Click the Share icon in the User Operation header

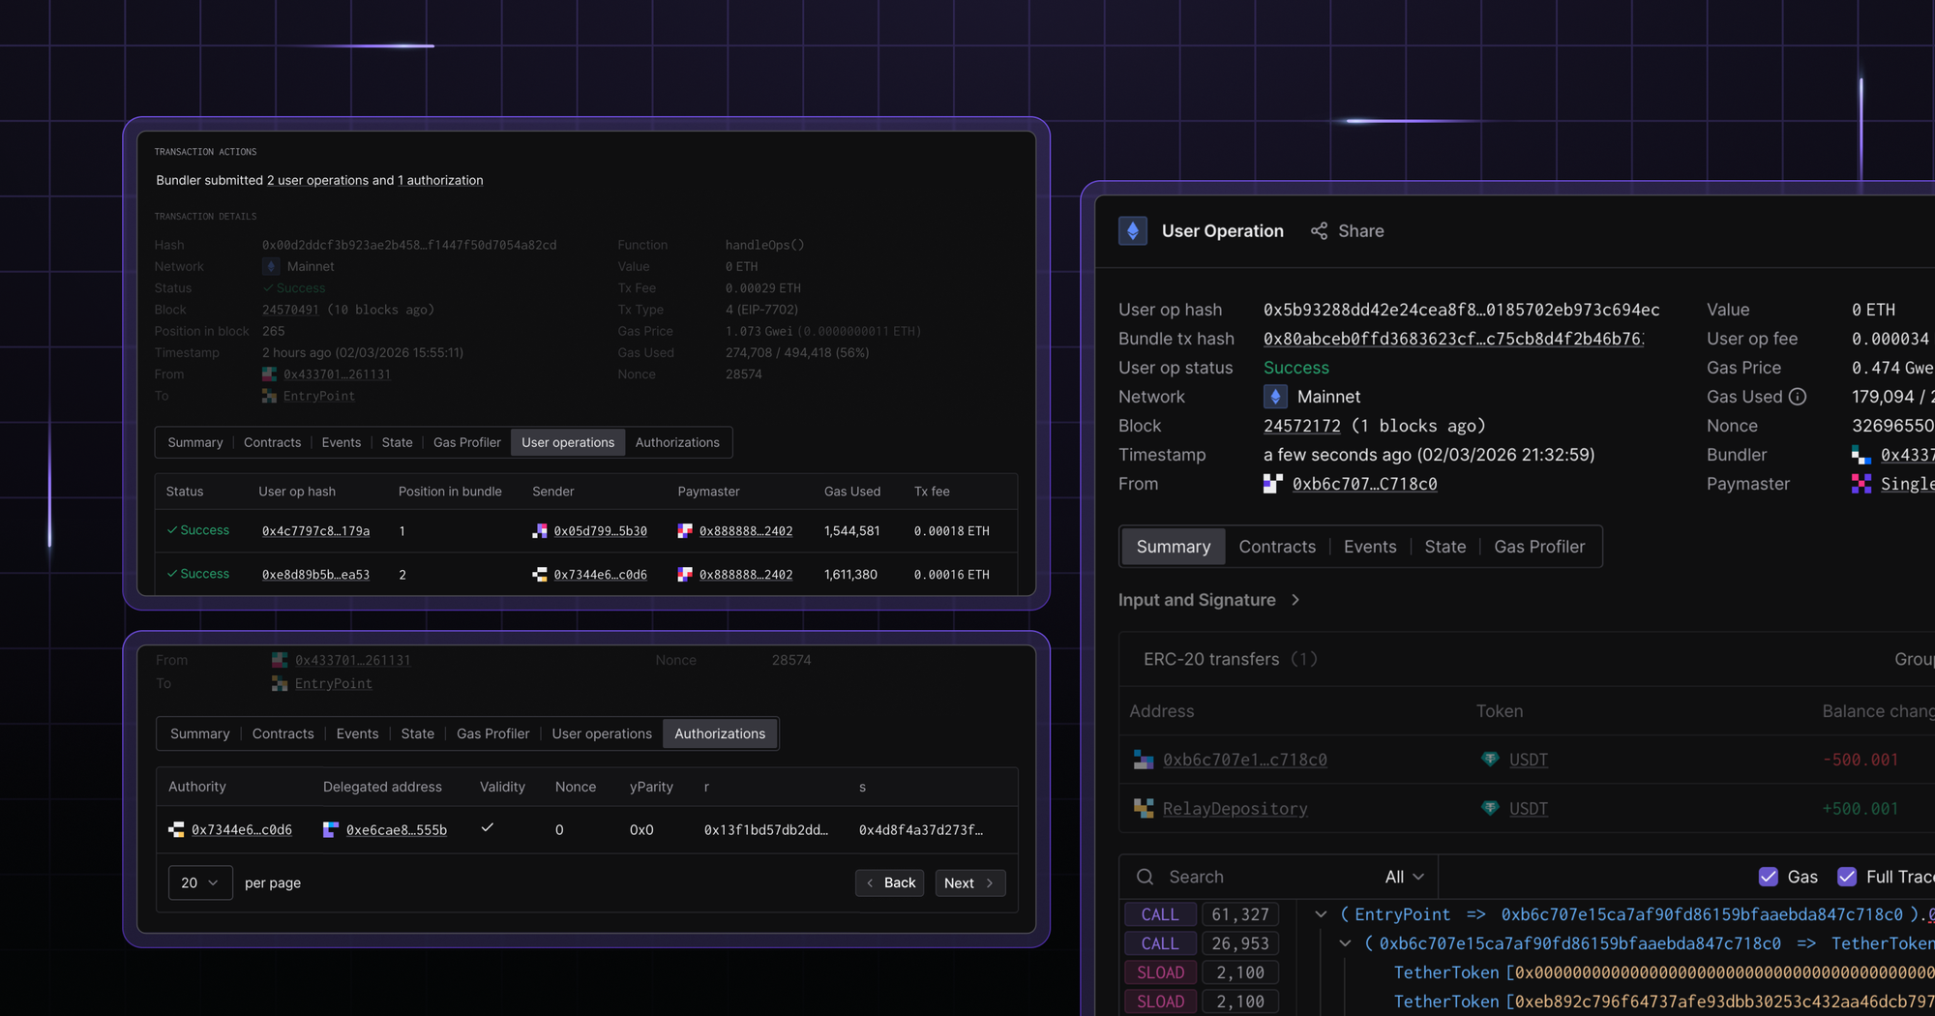click(1319, 230)
